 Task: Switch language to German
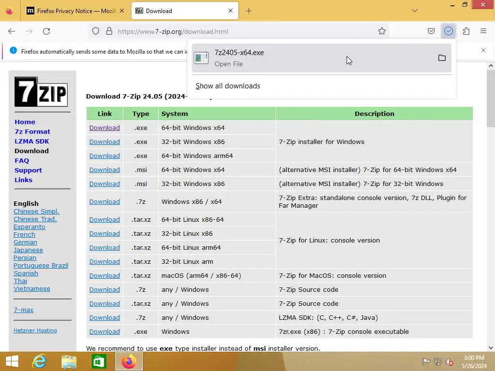[25, 243]
